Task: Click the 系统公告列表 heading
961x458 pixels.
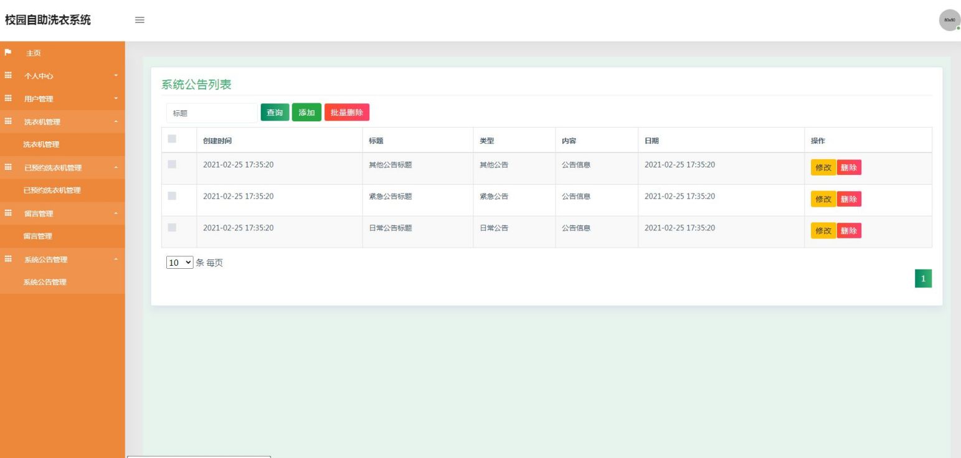Action: [x=196, y=85]
